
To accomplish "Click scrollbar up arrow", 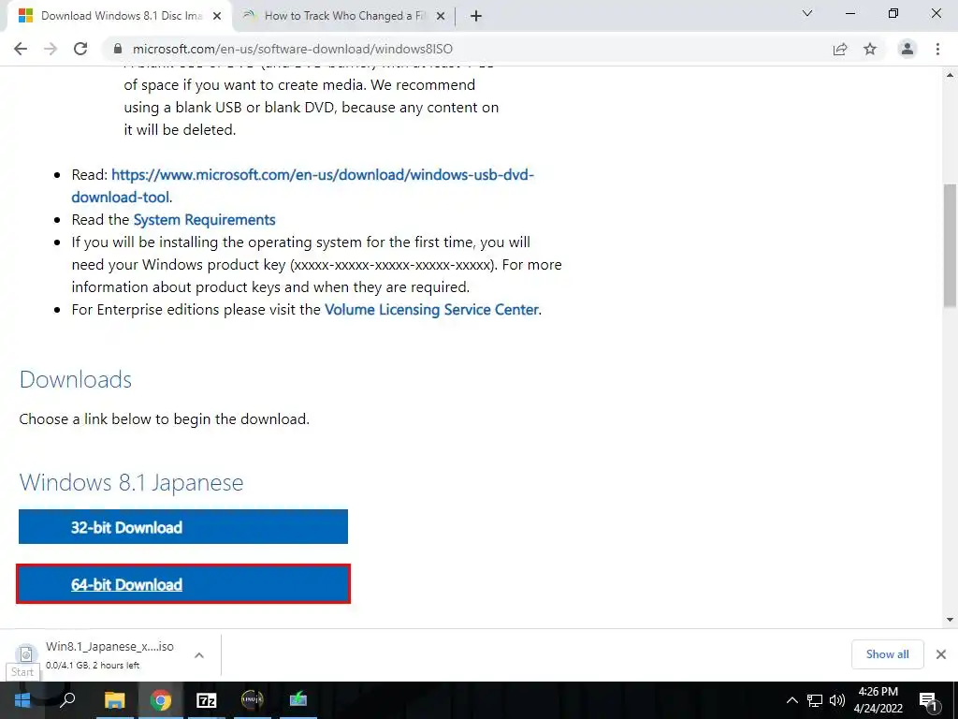I will pyautogui.click(x=950, y=75).
